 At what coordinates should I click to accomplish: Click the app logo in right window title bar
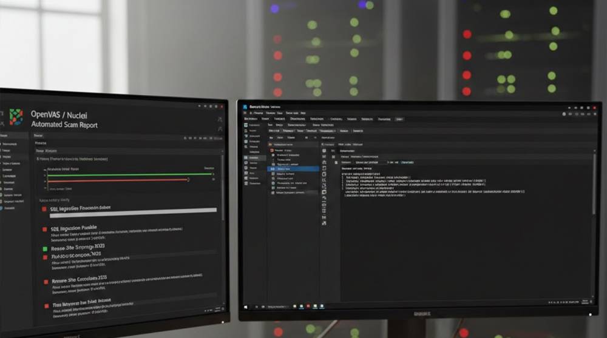click(x=245, y=107)
